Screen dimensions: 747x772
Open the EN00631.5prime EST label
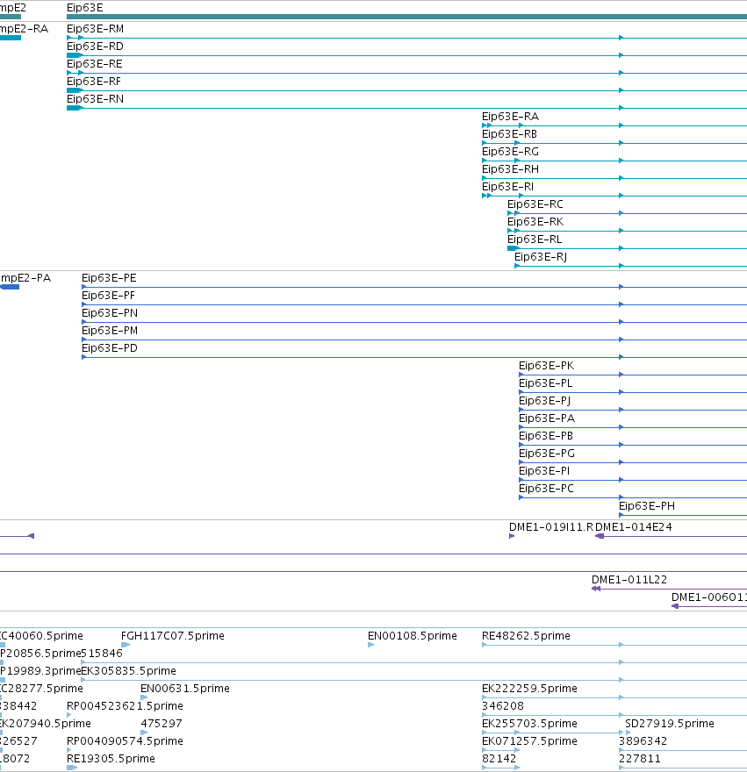[x=185, y=689]
